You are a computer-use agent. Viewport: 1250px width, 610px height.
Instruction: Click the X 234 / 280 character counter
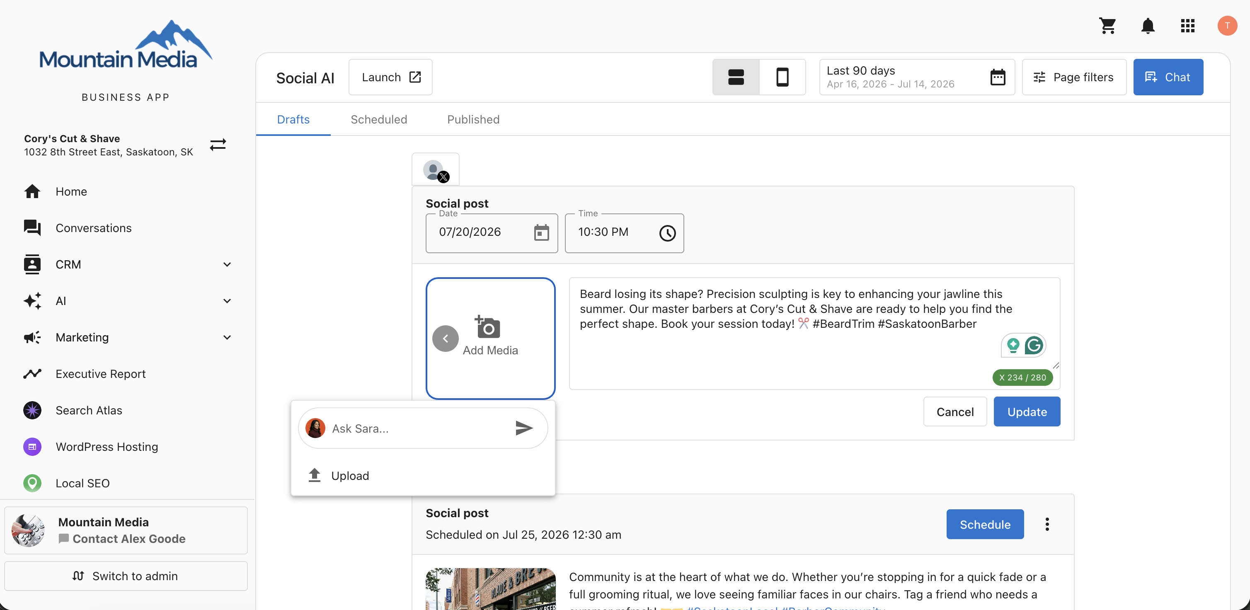pyautogui.click(x=1022, y=378)
